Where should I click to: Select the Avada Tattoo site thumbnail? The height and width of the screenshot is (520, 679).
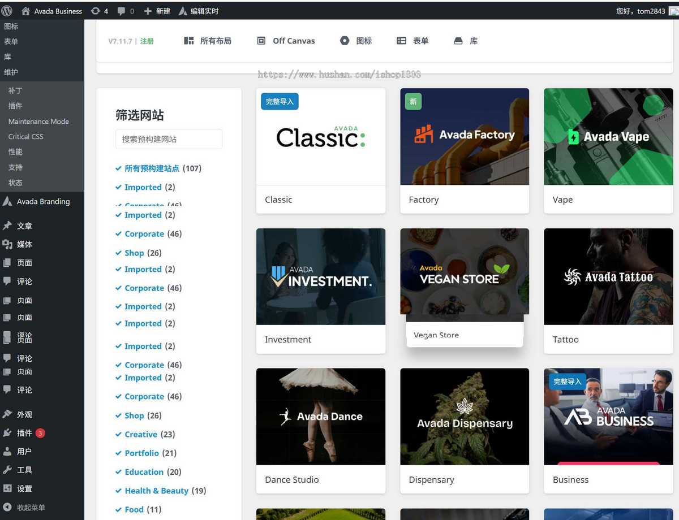click(608, 277)
